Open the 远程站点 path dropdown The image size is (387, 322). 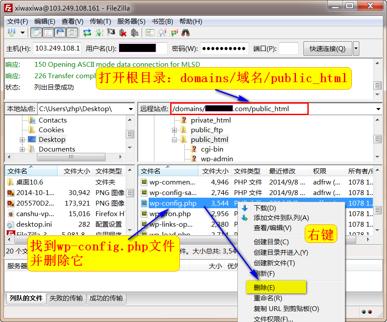click(x=378, y=109)
